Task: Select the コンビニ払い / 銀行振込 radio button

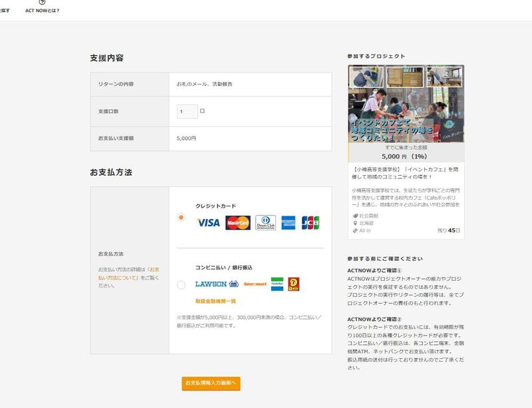Action: click(x=181, y=285)
